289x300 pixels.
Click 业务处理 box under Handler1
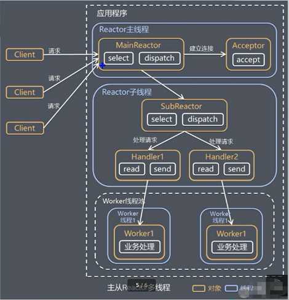click(x=140, y=247)
